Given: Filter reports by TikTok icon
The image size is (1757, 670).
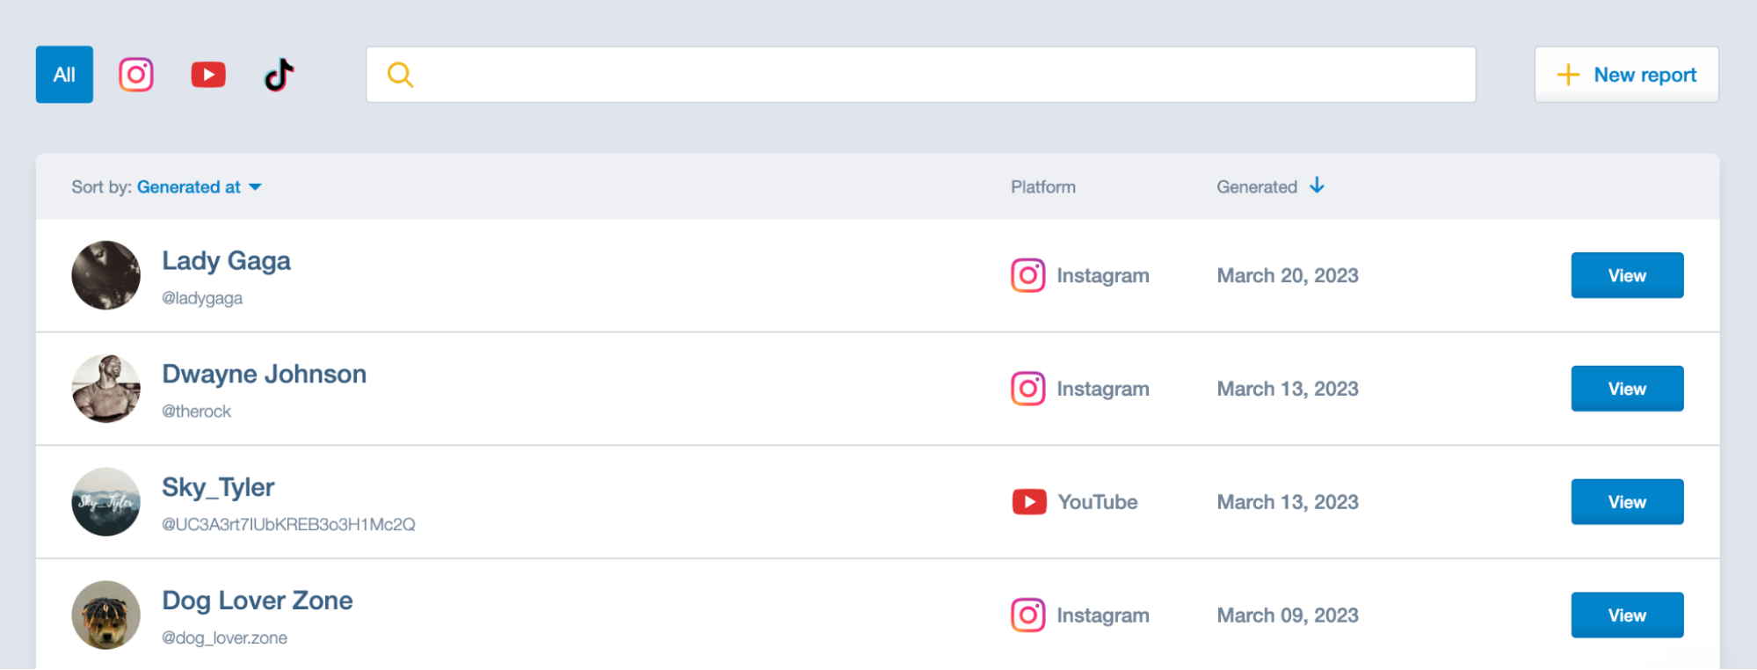Looking at the screenshot, I should [280, 75].
